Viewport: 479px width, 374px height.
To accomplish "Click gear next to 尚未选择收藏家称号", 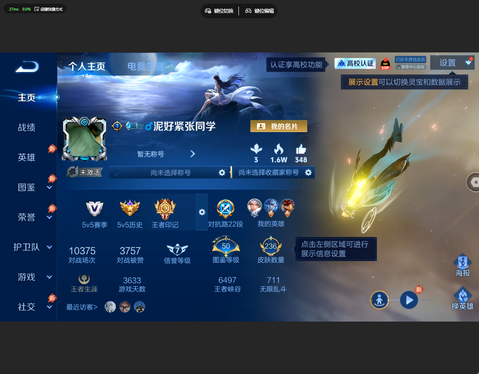I will 308,173.
